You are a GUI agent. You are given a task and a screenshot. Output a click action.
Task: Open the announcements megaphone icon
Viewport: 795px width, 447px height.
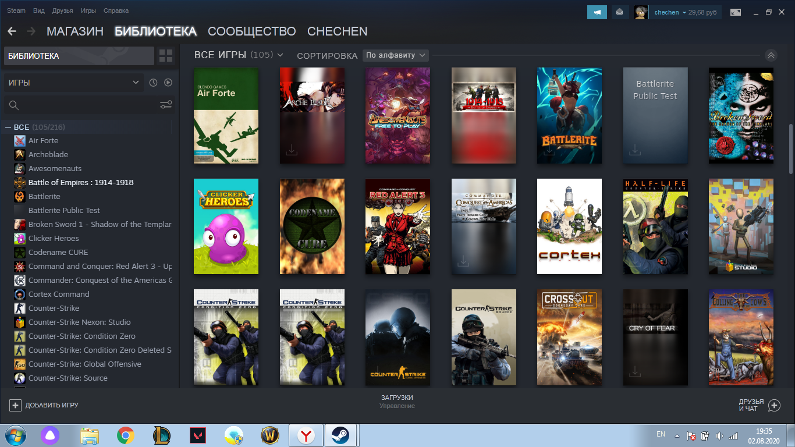597,12
